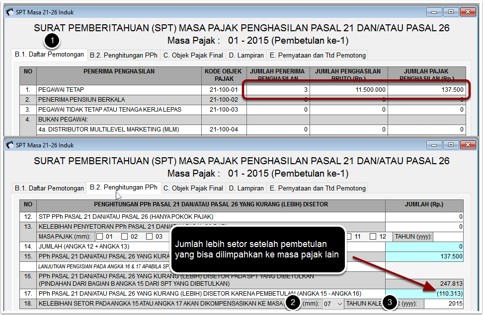This screenshot has width=483, height=315.
Task: Close the window showing the Penghitungan PPh table
Action: coord(468,145)
